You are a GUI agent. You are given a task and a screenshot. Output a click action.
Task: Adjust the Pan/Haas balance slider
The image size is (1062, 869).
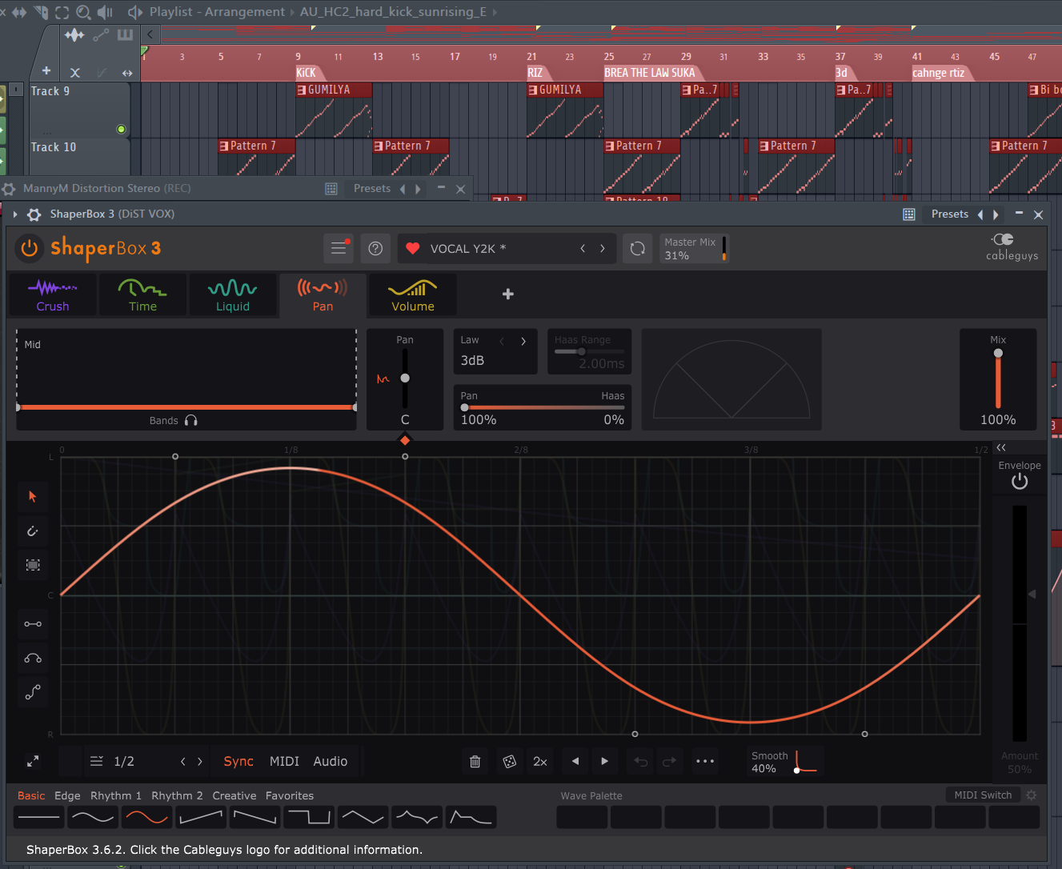543,407
